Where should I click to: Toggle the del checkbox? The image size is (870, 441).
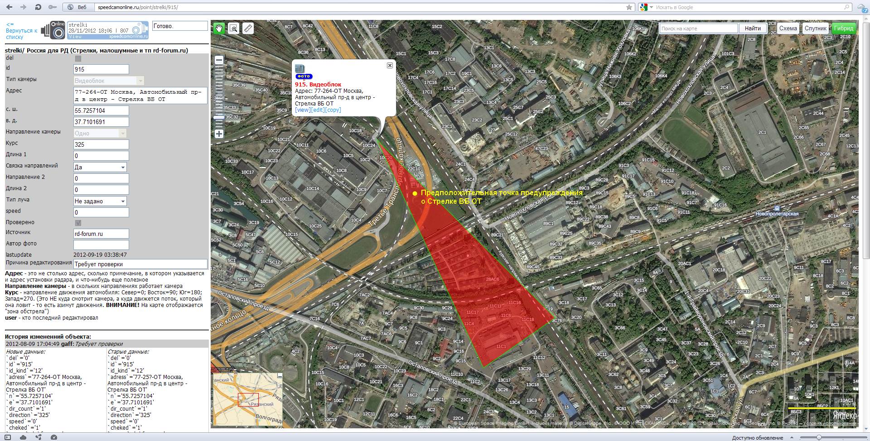[78, 58]
